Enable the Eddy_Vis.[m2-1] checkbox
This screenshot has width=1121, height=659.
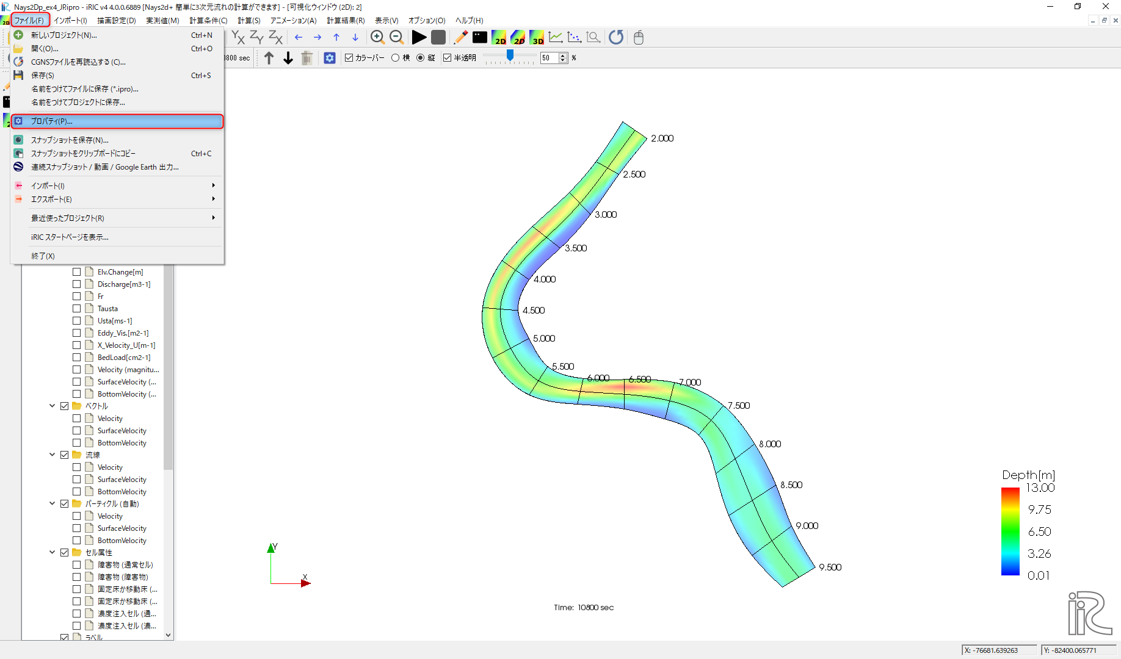point(76,333)
